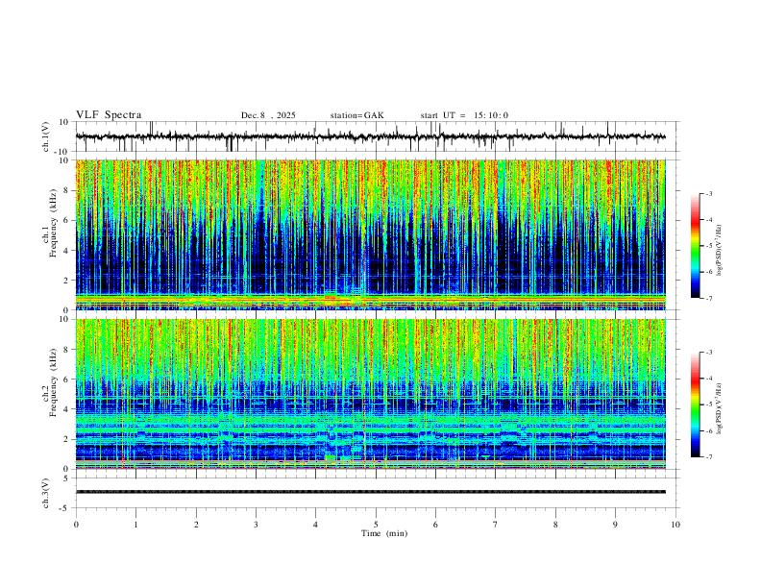Click the '8' kHz tick of ch.1 spectrogram
This screenshot has width=761, height=588.
click(x=67, y=190)
